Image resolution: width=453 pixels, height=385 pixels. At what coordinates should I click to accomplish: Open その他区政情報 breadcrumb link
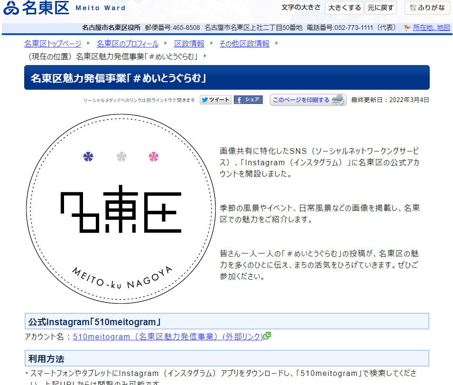pos(244,44)
